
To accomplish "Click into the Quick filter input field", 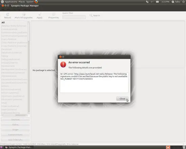I will (x=74, y=17).
